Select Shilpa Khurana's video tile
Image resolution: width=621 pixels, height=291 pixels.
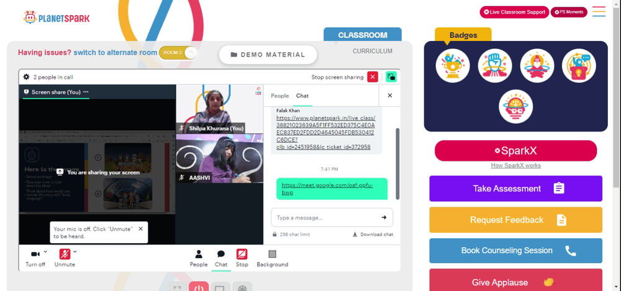(x=220, y=109)
